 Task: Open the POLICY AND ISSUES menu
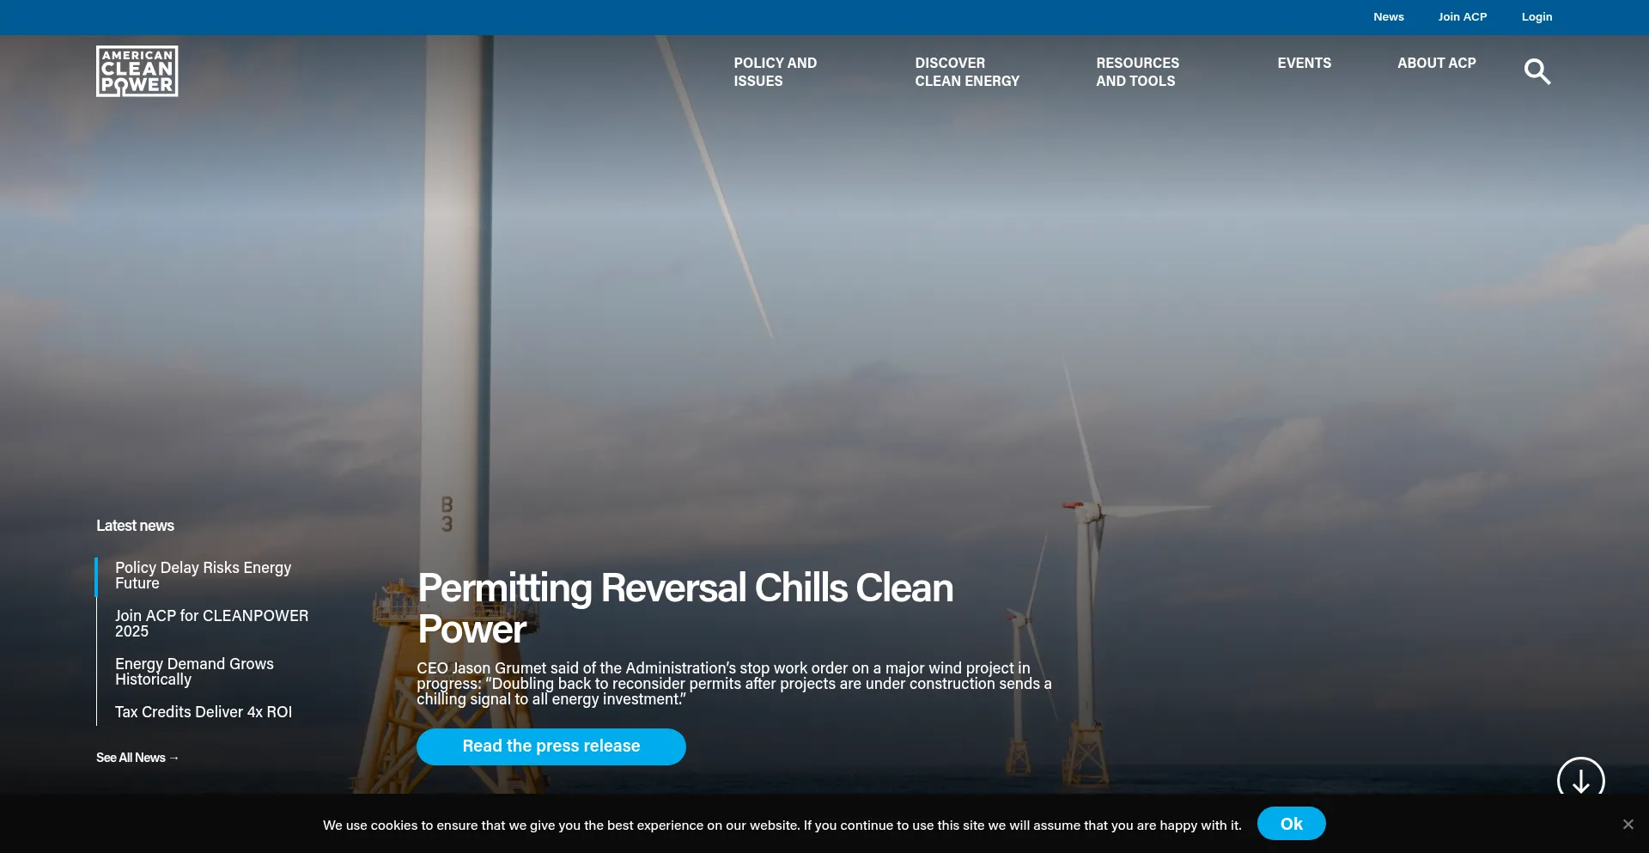(x=775, y=71)
